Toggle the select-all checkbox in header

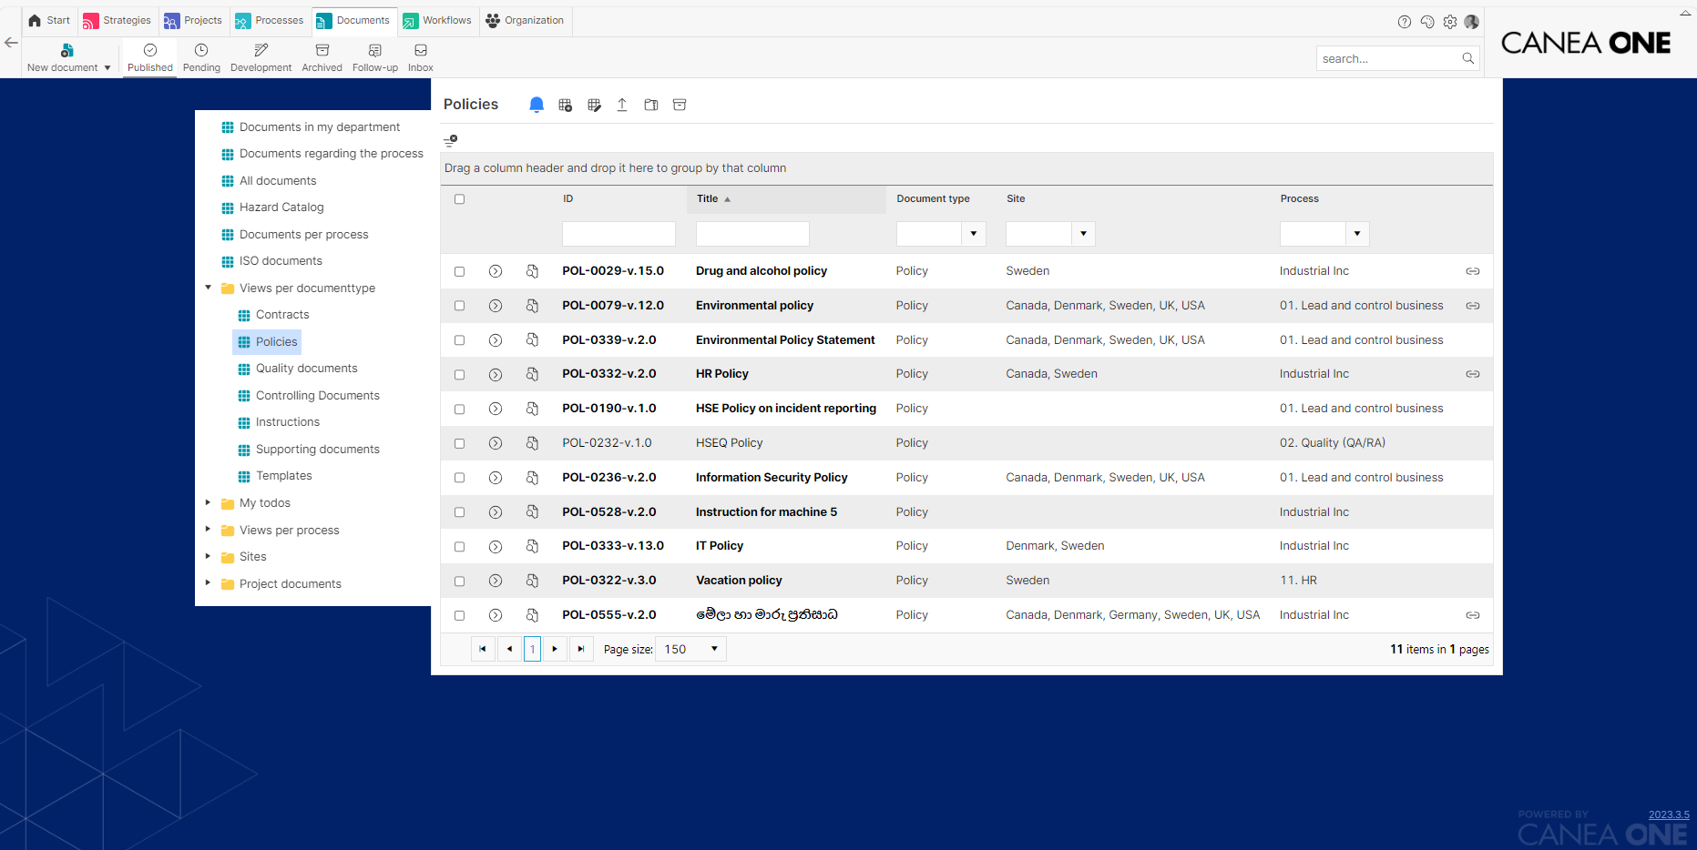click(x=460, y=199)
